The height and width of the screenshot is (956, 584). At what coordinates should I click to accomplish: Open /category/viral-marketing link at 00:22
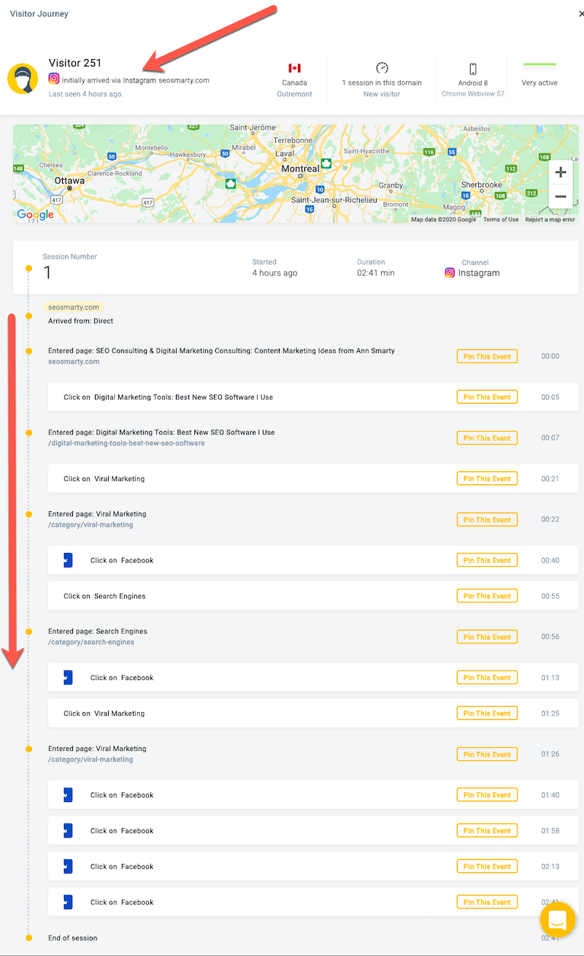pos(91,525)
